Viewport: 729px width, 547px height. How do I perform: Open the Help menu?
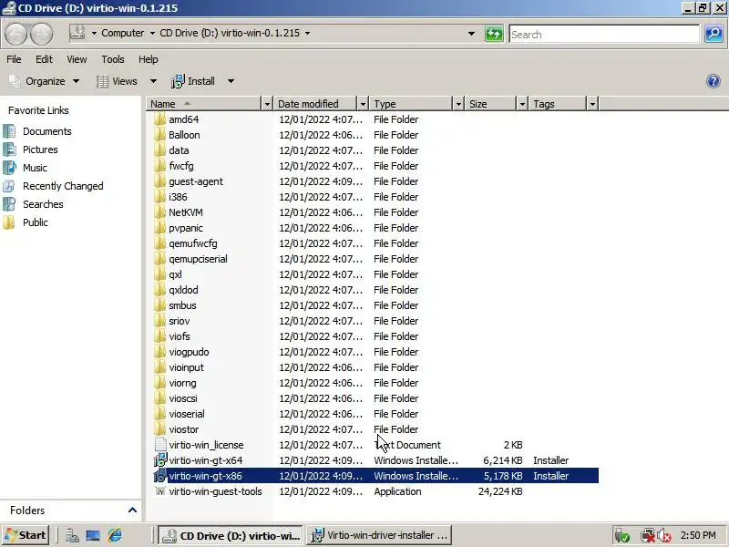pyautogui.click(x=149, y=59)
